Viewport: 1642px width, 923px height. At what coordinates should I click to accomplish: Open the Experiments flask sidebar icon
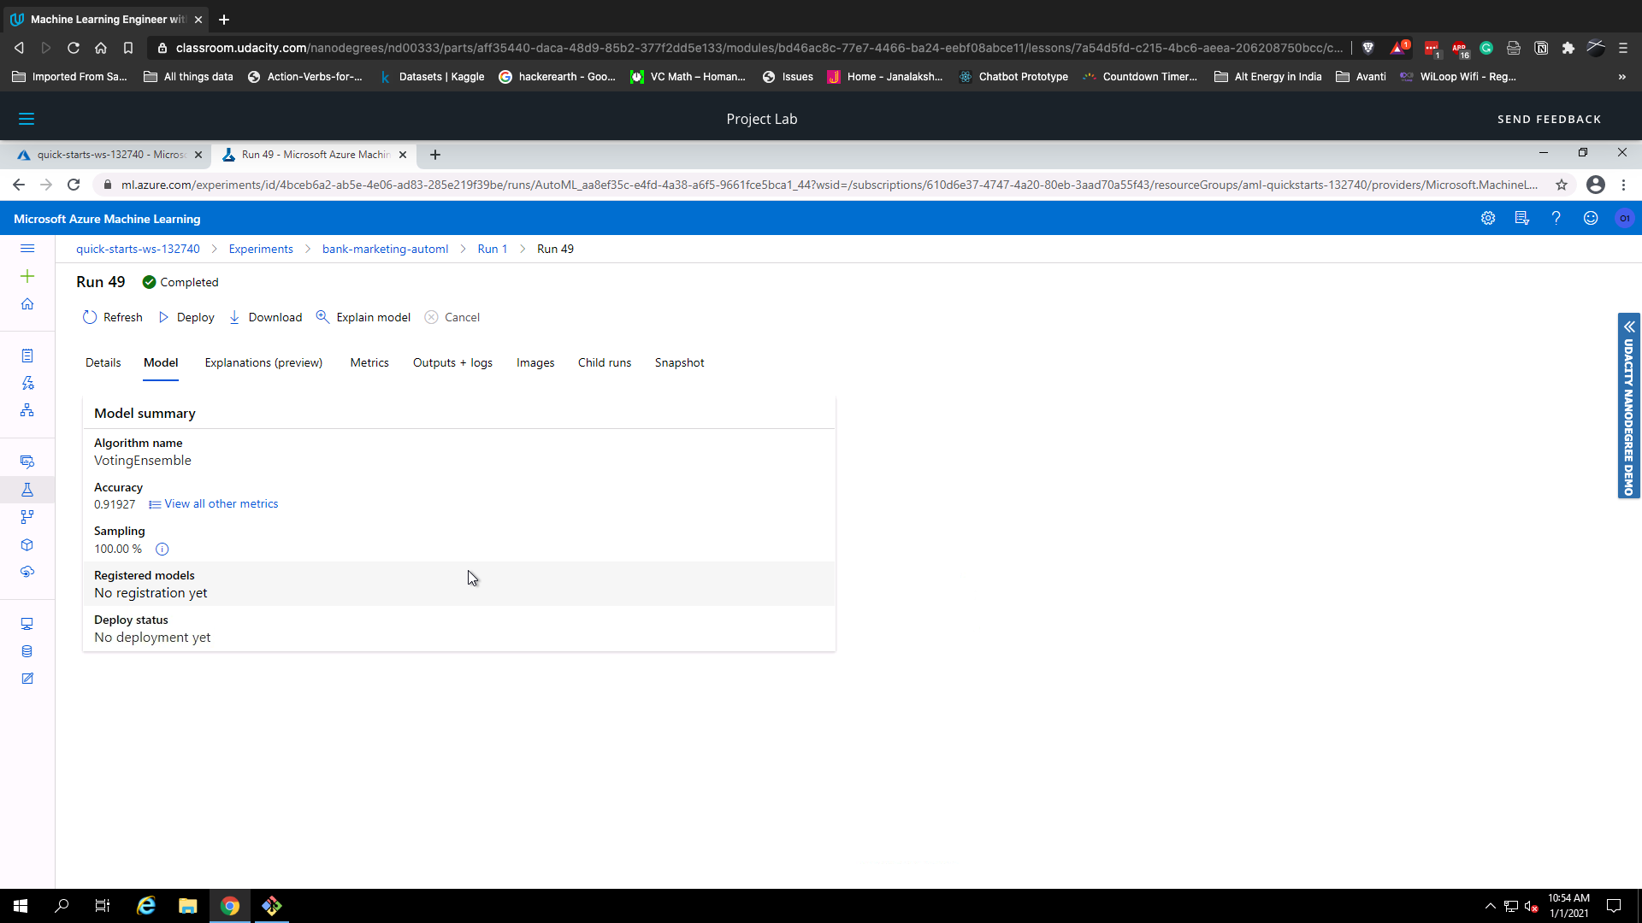coord(27,490)
